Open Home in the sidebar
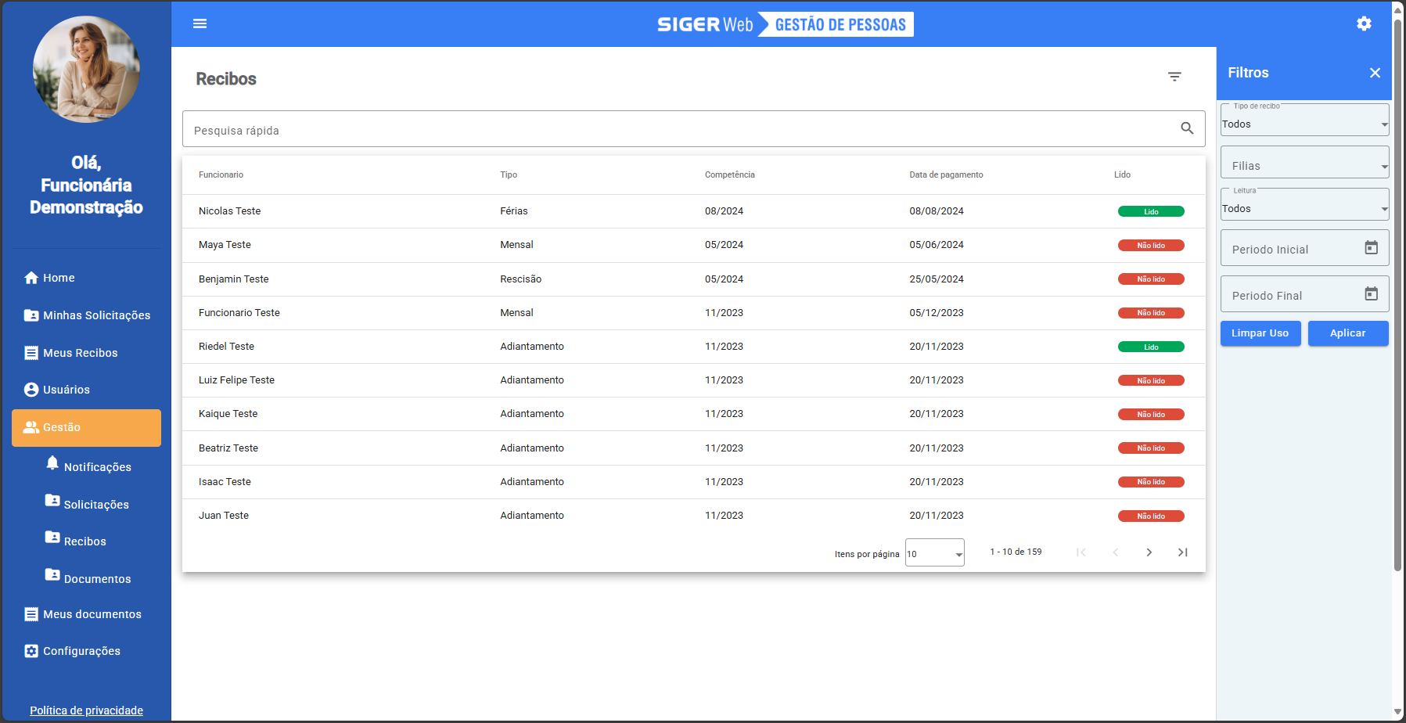 pos(86,278)
